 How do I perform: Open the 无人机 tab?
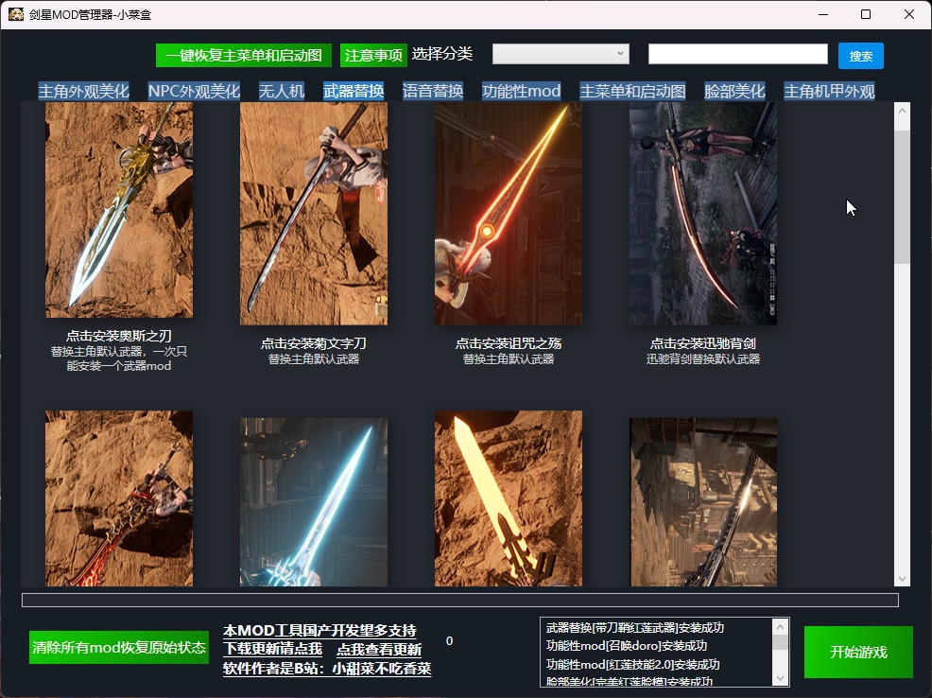tap(282, 91)
